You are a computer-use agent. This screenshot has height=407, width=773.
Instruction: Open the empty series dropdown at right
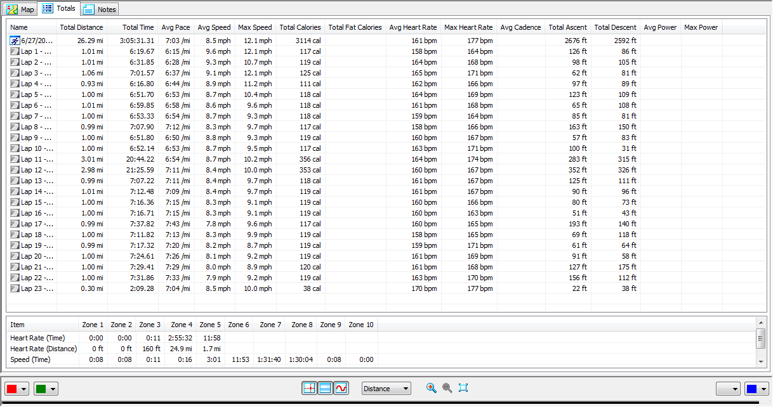(x=729, y=389)
